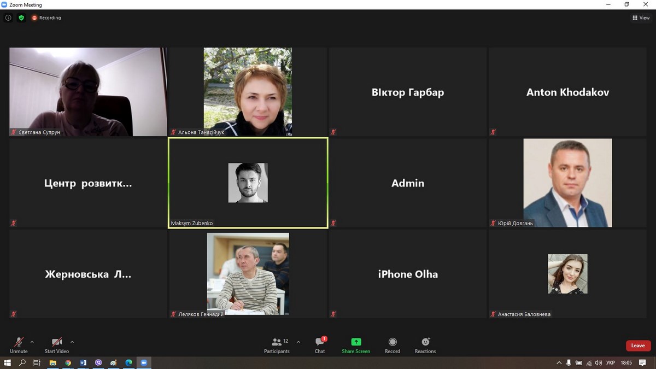This screenshot has height=369, width=656.
Task: Unmute the microphone
Action: coord(19,345)
